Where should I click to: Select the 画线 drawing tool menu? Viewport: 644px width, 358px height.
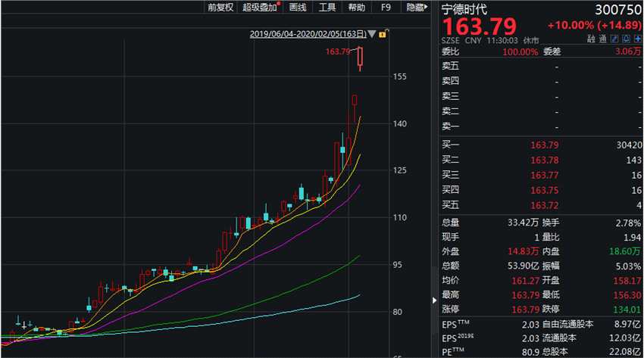click(298, 8)
